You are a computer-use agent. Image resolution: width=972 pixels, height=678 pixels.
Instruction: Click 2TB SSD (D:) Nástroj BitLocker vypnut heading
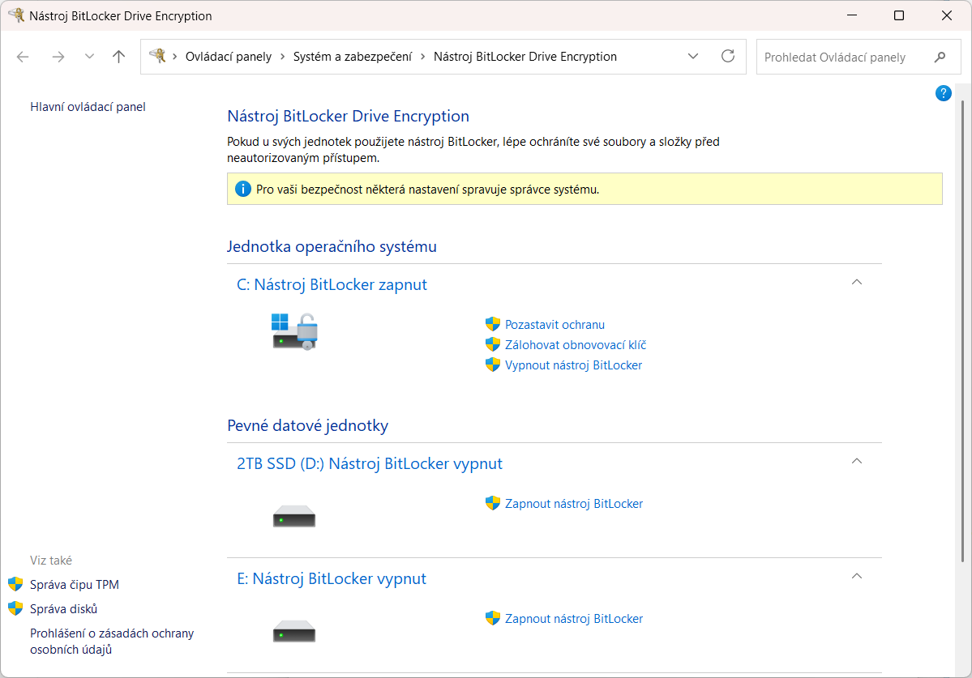(370, 463)
